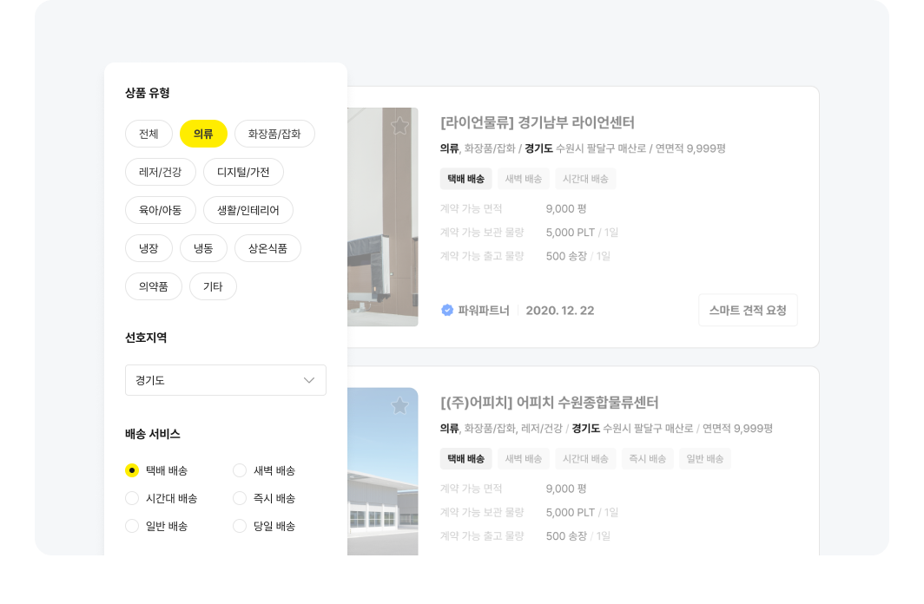Screen dimensions: 924x604
Task: Enable the 즉시 배송 radio option
Action: tap(240, 498)
